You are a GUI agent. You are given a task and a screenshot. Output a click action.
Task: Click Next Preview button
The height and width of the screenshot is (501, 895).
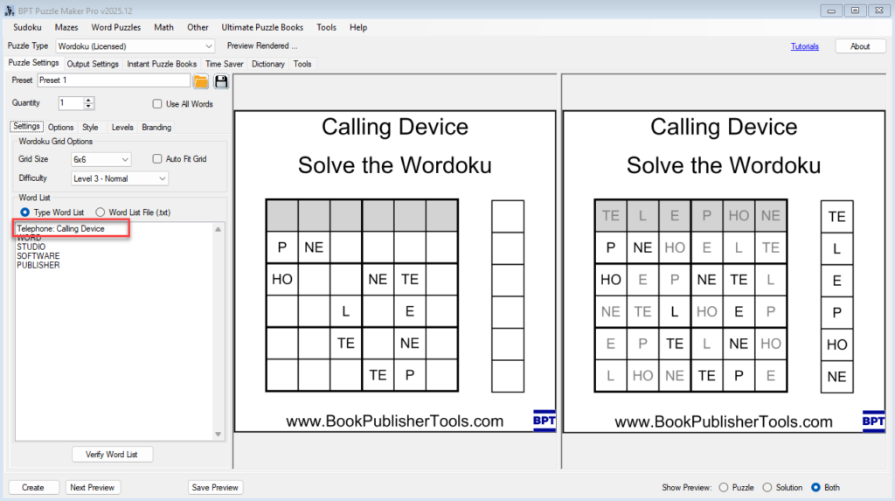[x=92, y=487]
